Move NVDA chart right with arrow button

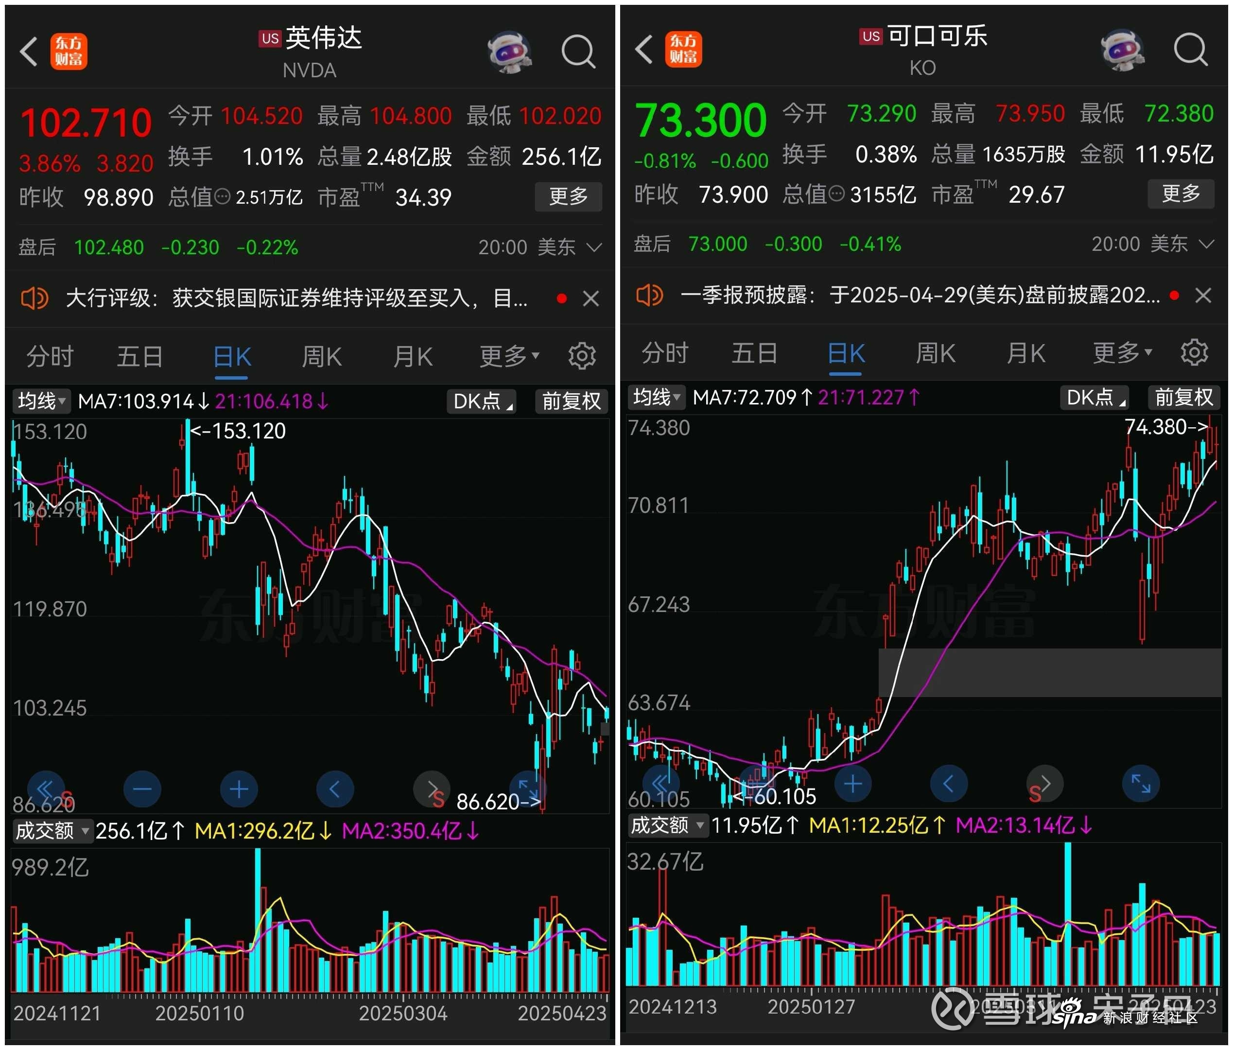click(x=432, y=789)
